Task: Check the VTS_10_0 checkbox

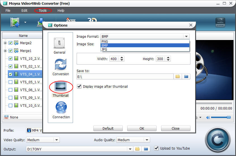Action: (x=10, y=105)
